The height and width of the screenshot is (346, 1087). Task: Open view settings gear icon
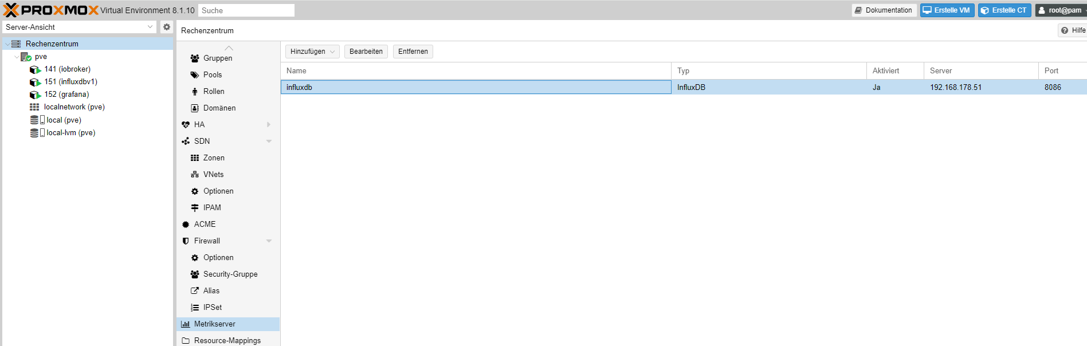click(x=167, y=27)
